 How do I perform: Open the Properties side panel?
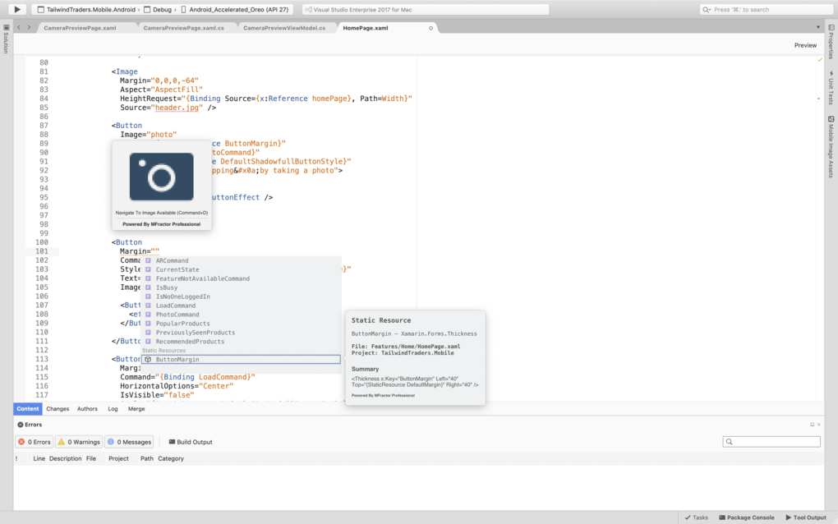pyautogui.click(x=831, y=42)
